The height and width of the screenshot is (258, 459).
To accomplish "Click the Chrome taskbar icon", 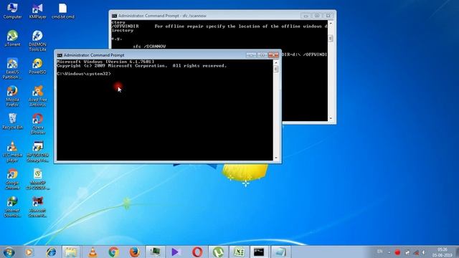I will tap(113, 252).
